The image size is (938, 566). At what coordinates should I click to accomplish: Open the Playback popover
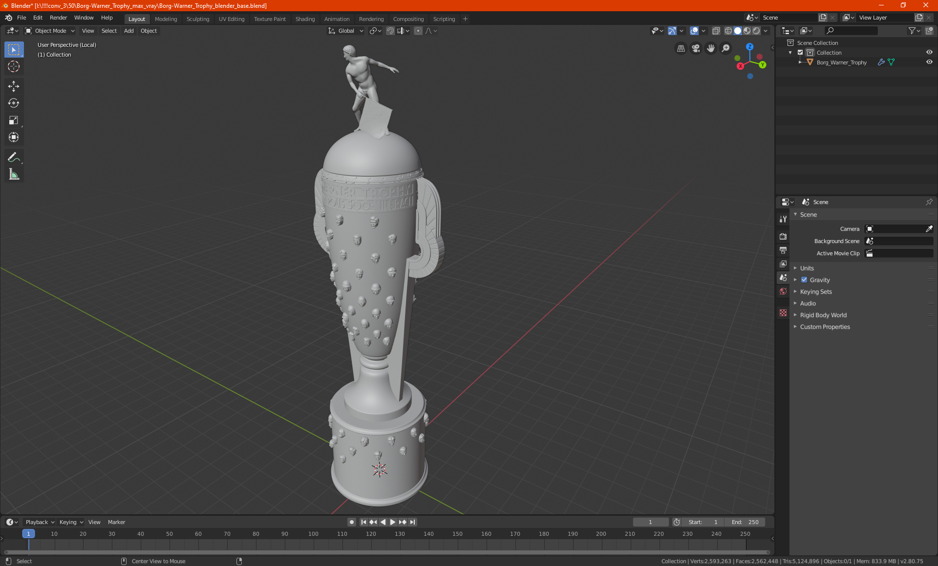(x=40, y=522)
